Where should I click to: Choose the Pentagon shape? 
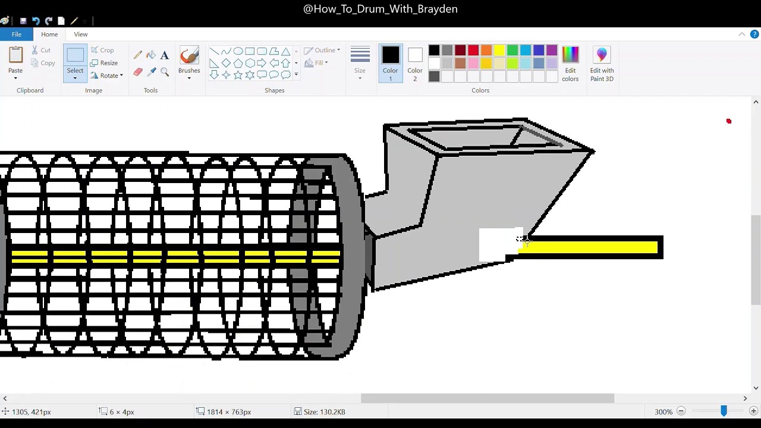238,63
